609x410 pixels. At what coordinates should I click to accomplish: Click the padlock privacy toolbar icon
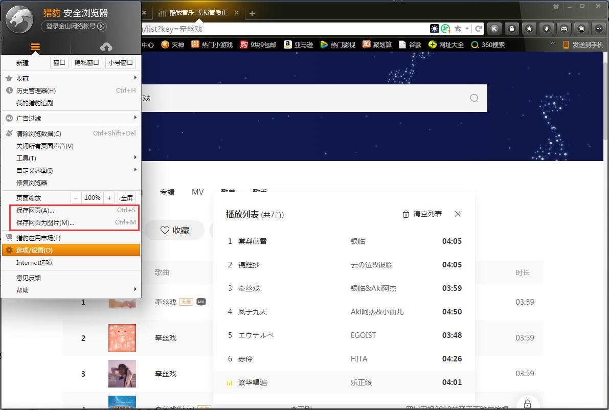coord(511,29)
